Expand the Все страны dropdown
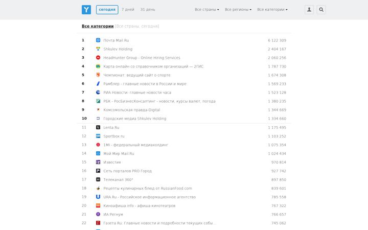Image resolution: width=368 pixels, height=230 pixels. pos(207,10)
